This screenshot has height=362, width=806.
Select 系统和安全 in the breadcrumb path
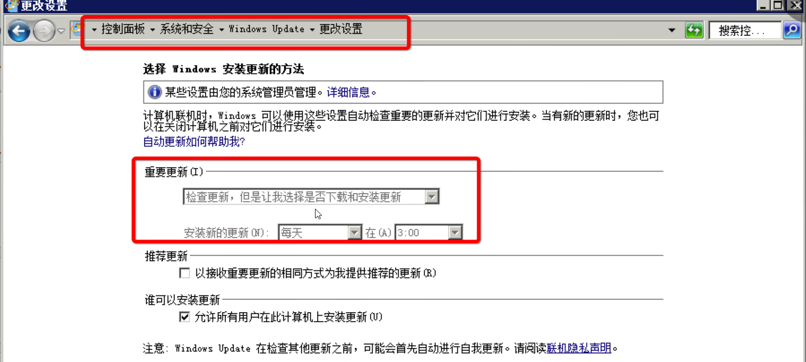(x=187, y=29)
